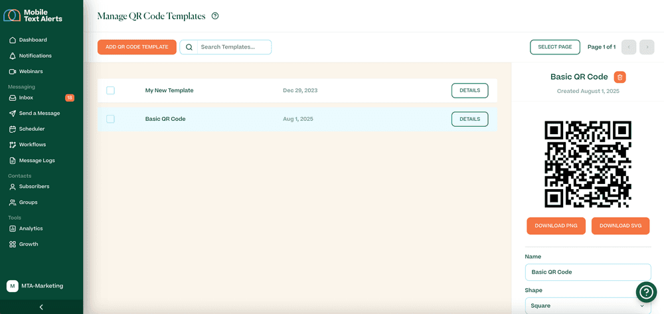Image resolution: width=664 pixels, height=314 pixels.
Task: Go to previous page arrow
Action: (x=629, y=47)
